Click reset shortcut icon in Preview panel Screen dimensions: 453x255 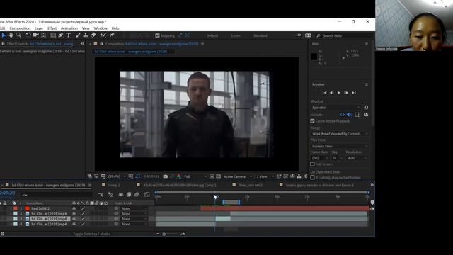[366, 107]
